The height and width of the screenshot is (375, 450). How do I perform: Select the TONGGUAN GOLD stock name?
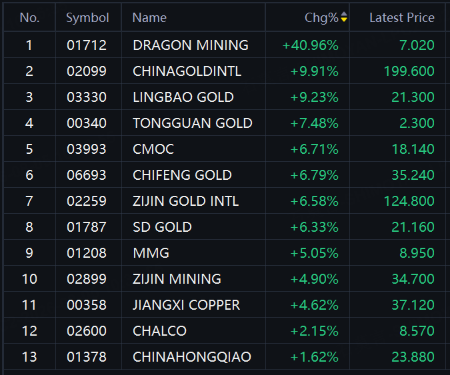tap(193, 123)
